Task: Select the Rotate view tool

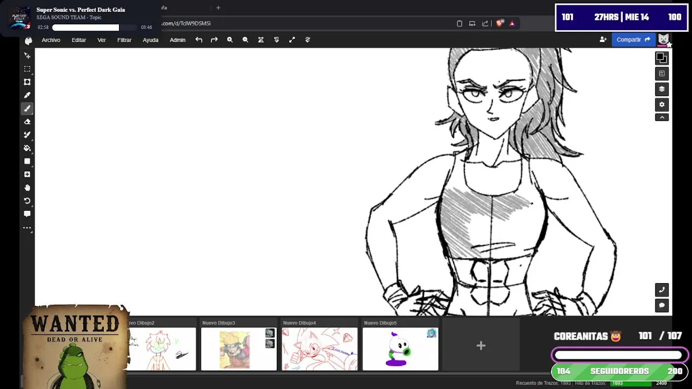Action: coord(27,200)
